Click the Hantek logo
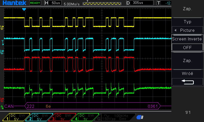The width and height of the screenshot is (204, 122). coord(14,3)
